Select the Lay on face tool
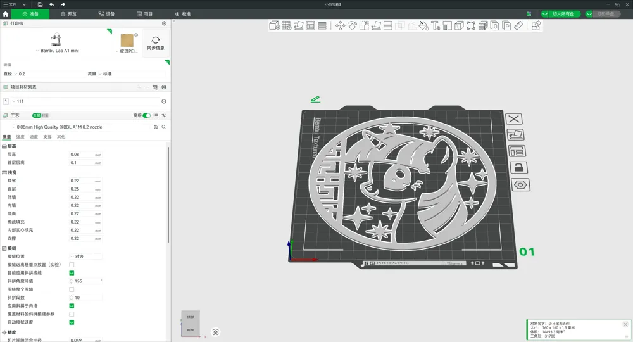The image size is (633, 342). point(376,26)
